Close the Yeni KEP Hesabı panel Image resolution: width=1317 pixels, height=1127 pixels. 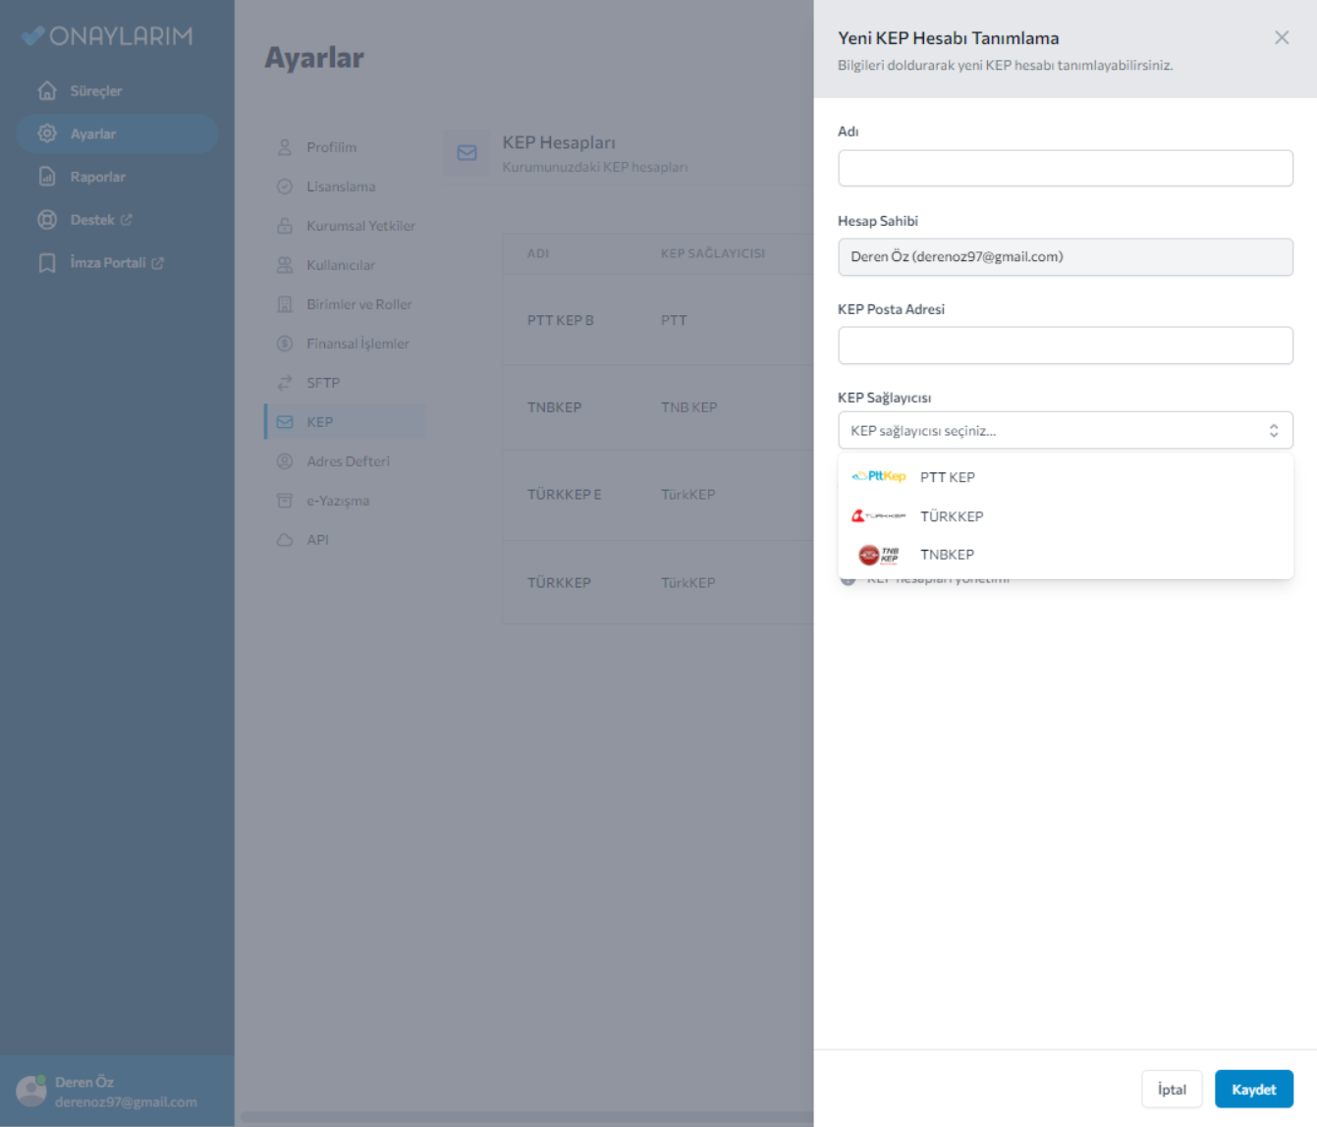coord(1281,37)
